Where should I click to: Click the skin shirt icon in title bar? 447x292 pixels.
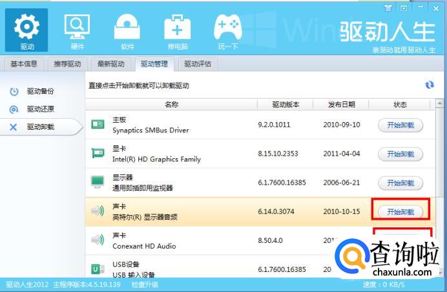point(388,8)
